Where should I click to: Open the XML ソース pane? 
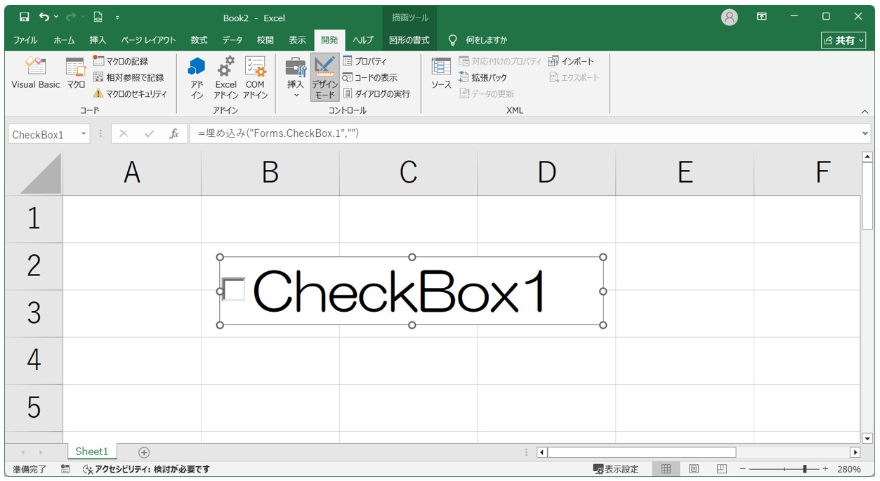(441, 74)
